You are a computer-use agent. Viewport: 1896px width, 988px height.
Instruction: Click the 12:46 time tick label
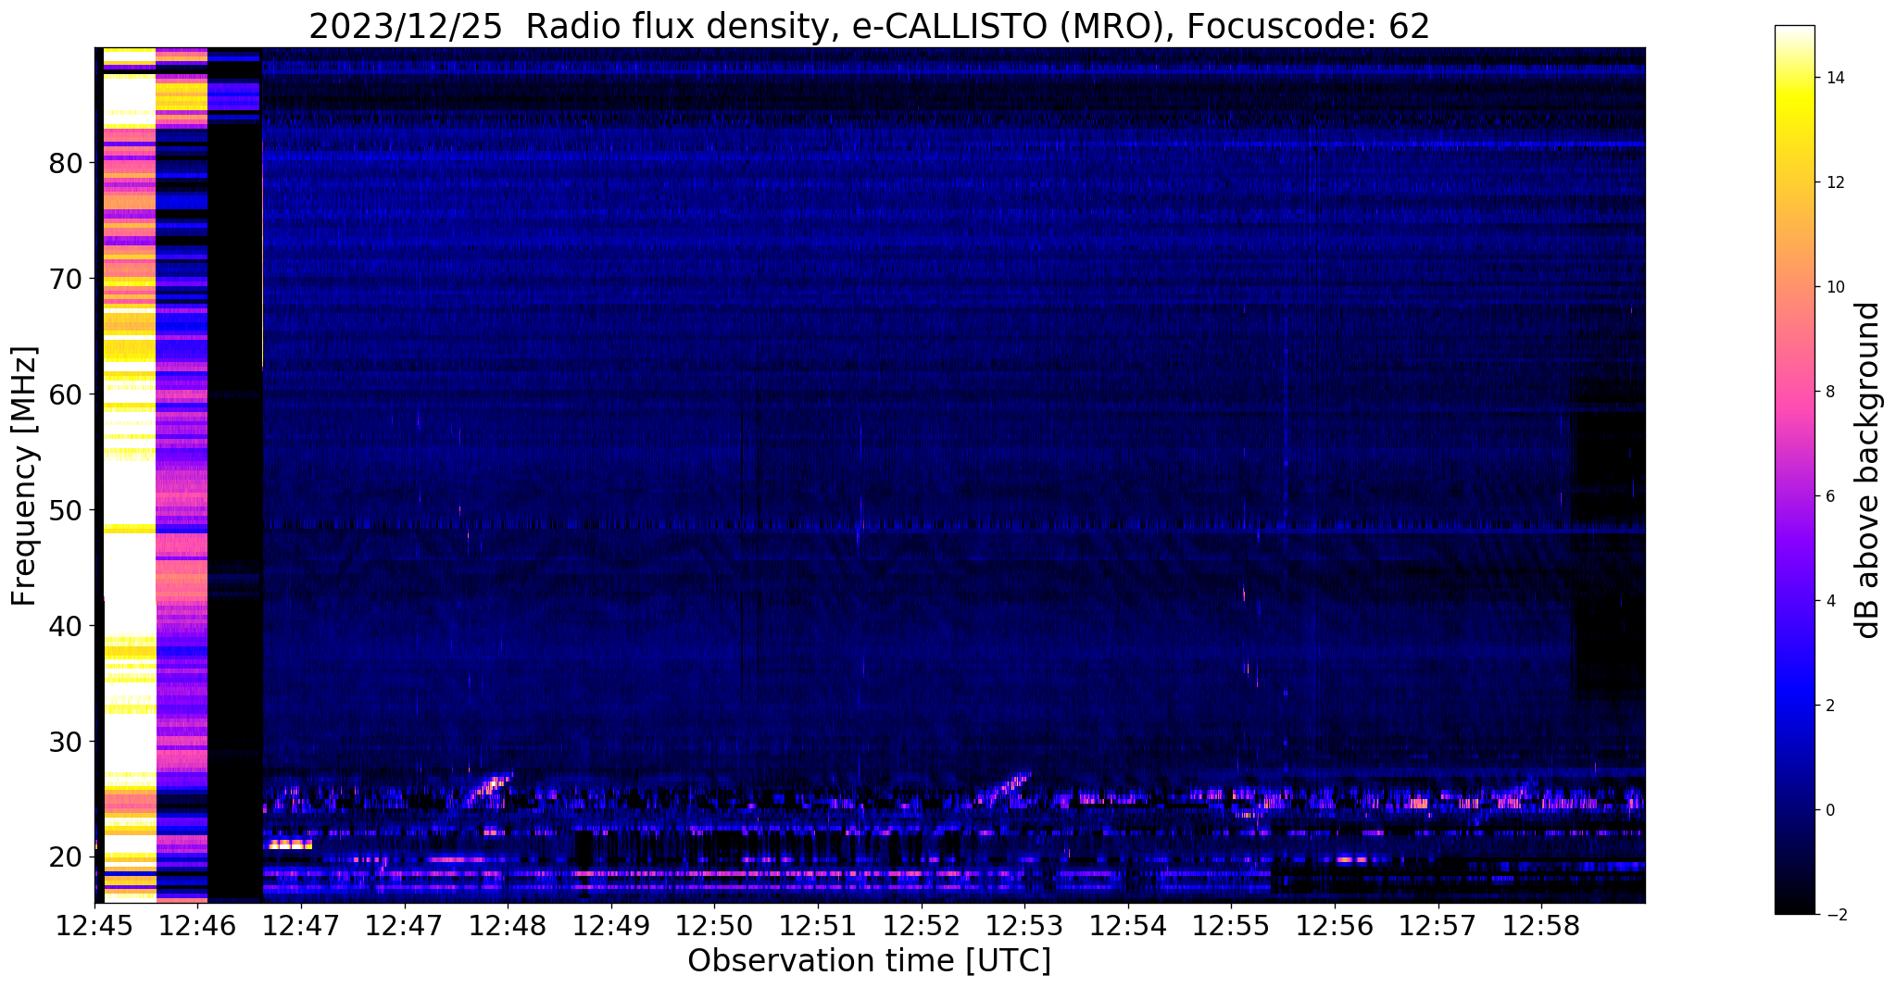coord(198,926)
